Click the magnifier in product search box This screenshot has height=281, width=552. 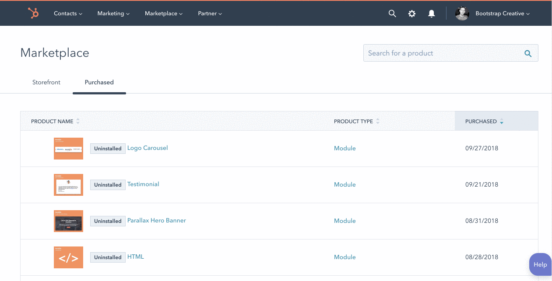[528, 53]
